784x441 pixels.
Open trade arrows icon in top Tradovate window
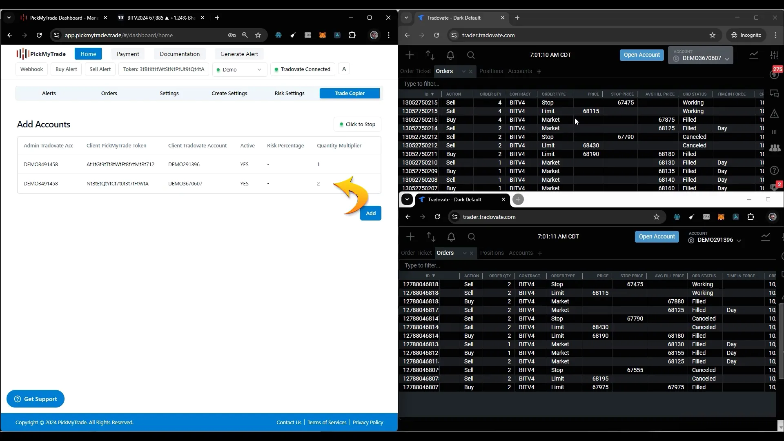430,55
